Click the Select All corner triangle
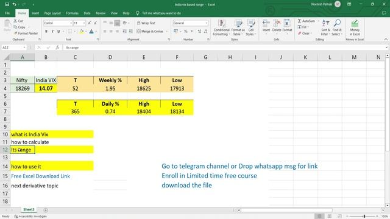Screen dimensions: 390x219 pos(7,57)
